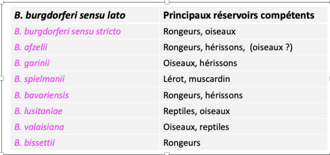This screenshot has width=330, height=155.
Task: Click the left middle resize handle
Action: click(x=2, y=78)
